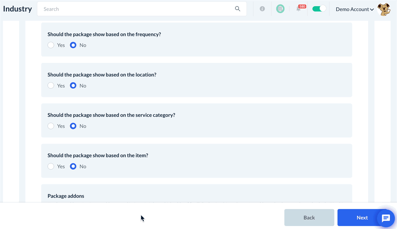Open the chat bubble widget
The image size is (397, 229).
pos(386,218)
